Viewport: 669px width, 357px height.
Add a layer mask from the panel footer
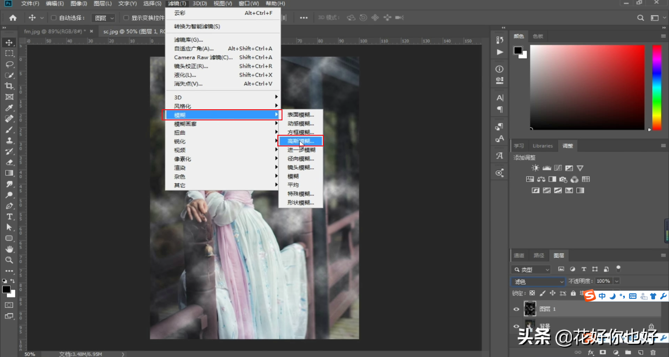coord(603,353)
